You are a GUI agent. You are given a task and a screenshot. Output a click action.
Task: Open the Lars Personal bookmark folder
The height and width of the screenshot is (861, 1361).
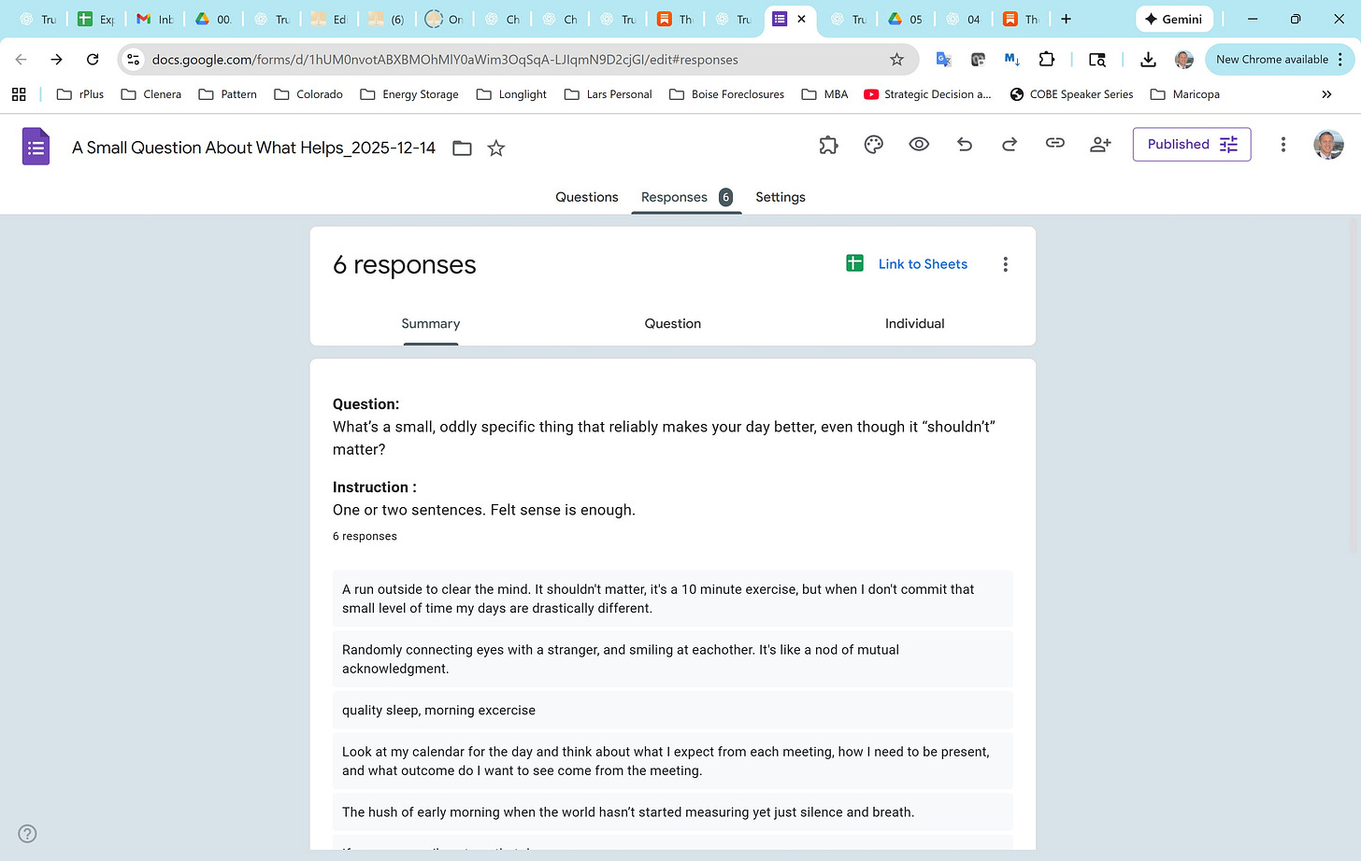click(x=609, y=94)
